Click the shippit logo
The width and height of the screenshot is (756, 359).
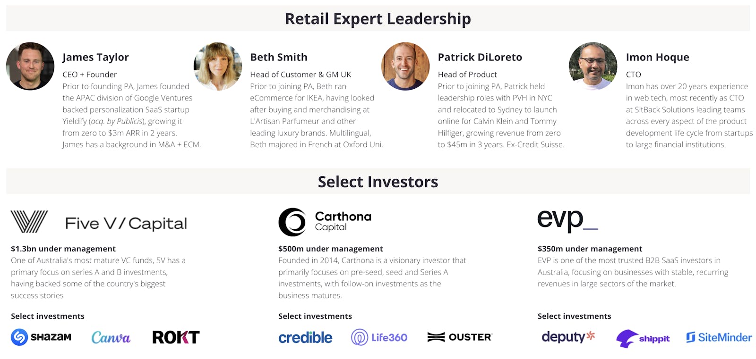pyautogui.click(x=643, y=338)
